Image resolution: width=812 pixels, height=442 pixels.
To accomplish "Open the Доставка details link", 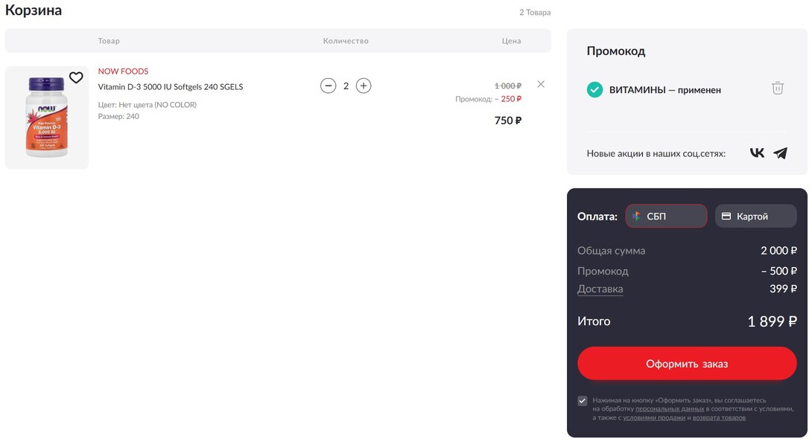I will point(600,289).
